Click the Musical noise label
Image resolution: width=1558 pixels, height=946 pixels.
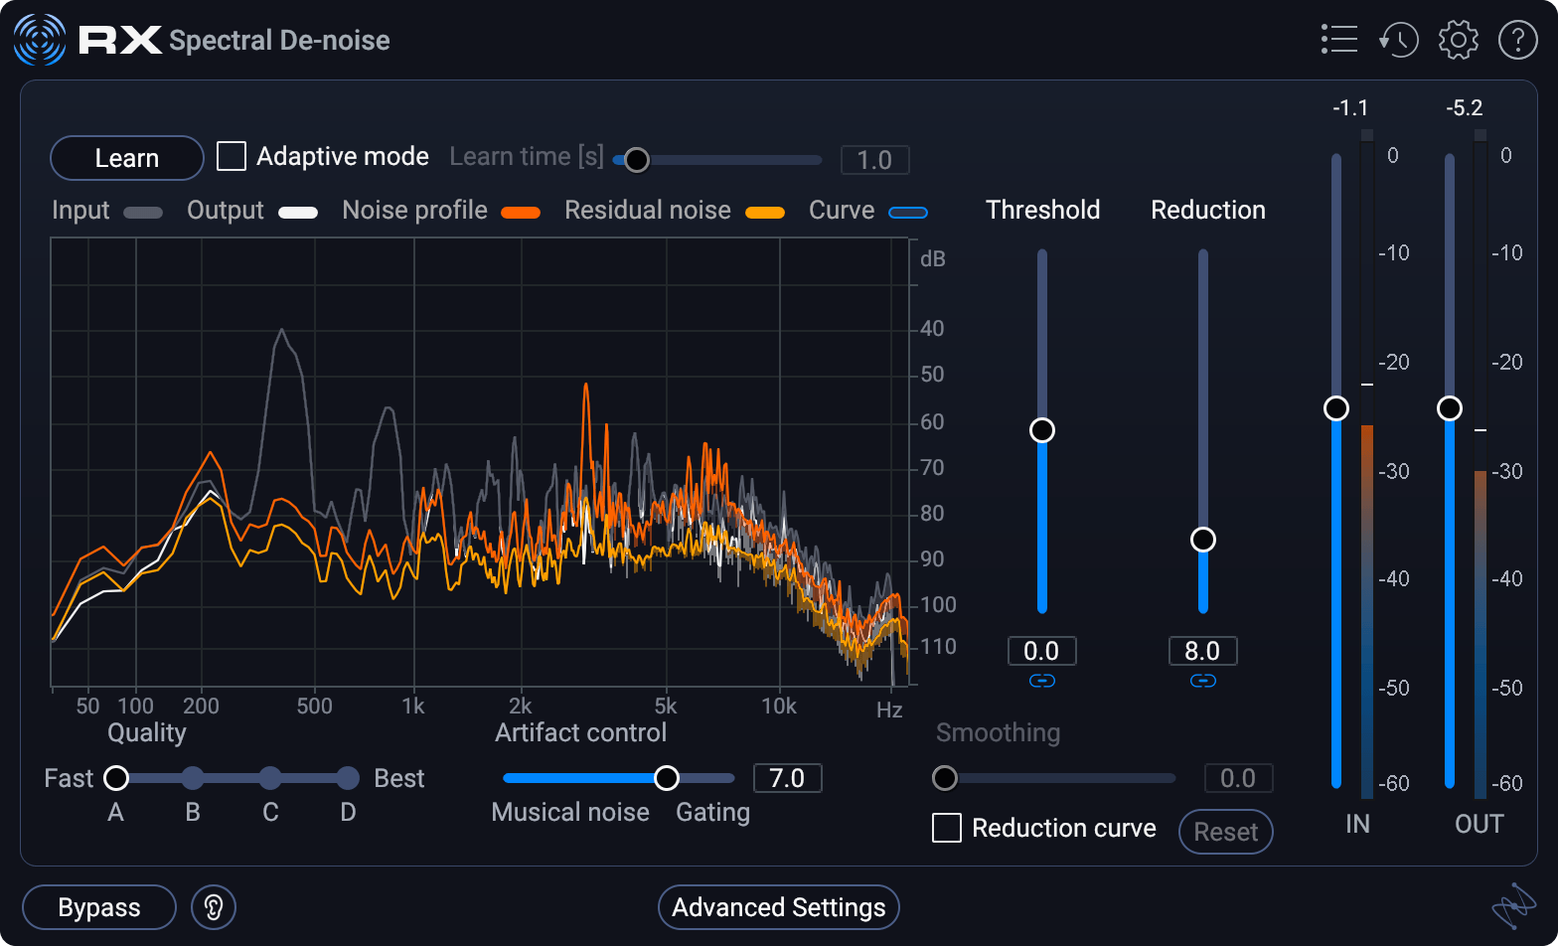click(570, 812)
